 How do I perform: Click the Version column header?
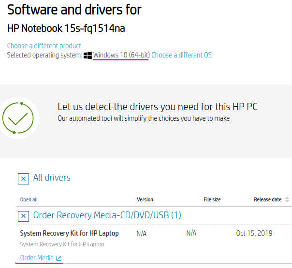[x=145, y=199]
